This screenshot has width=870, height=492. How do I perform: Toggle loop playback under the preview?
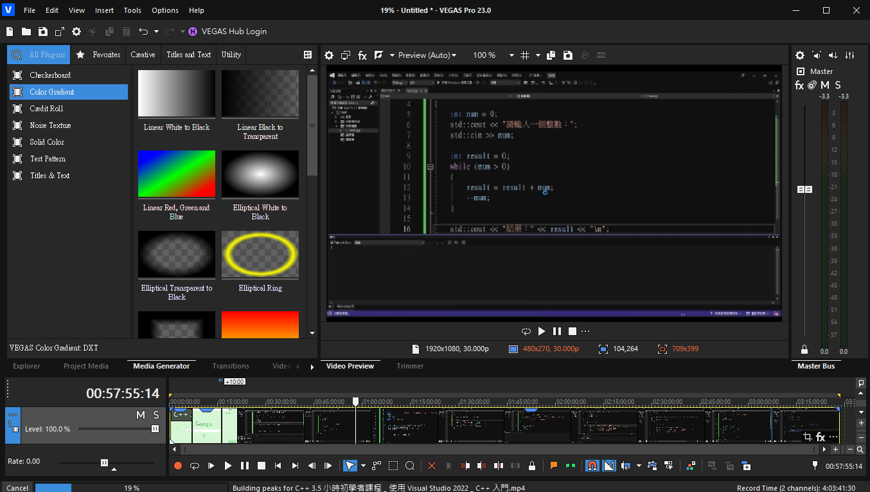click(x=526, y=331)
